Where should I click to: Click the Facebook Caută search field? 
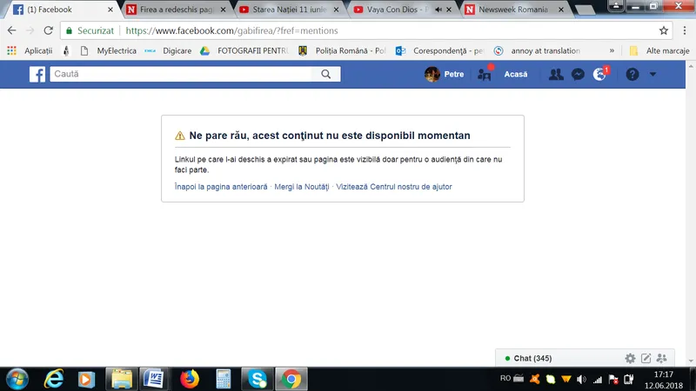[x=181, y=75]
